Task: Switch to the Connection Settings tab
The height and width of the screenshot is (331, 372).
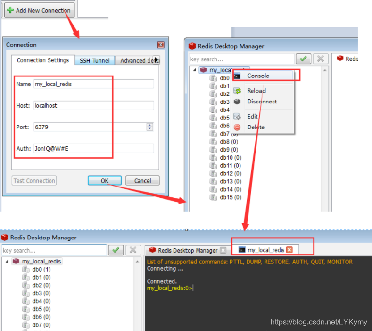Action: [43, 60]
